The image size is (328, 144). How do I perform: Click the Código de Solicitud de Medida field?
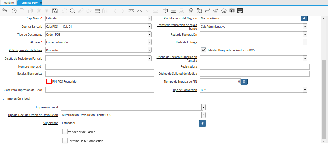click(255, 74)
